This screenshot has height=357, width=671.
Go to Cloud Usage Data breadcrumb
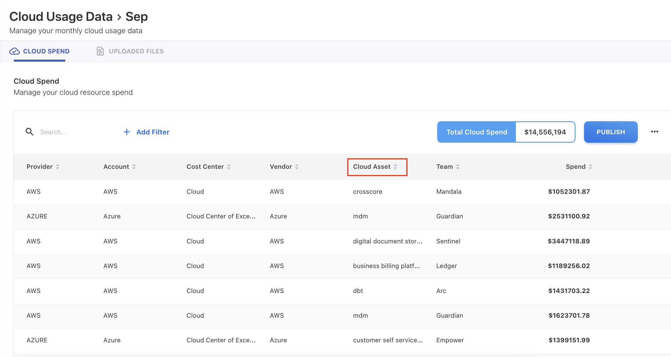(x=61, y=17)
